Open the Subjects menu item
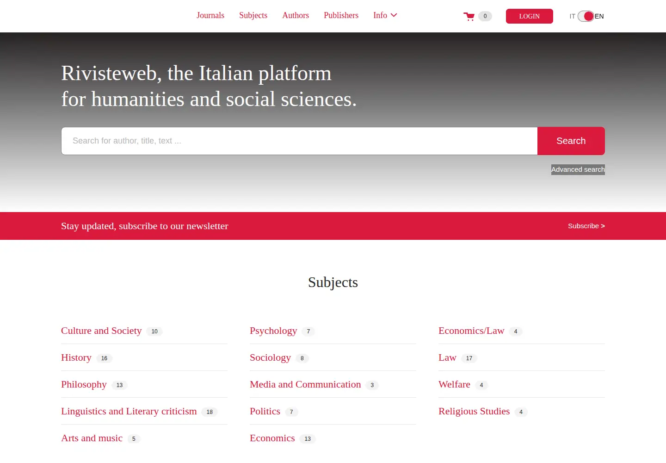666x463 pixels. point(253,15)
